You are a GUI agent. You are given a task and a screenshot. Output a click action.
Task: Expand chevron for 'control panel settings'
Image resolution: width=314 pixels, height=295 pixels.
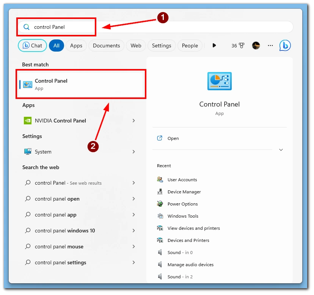(x=133, y=262)
